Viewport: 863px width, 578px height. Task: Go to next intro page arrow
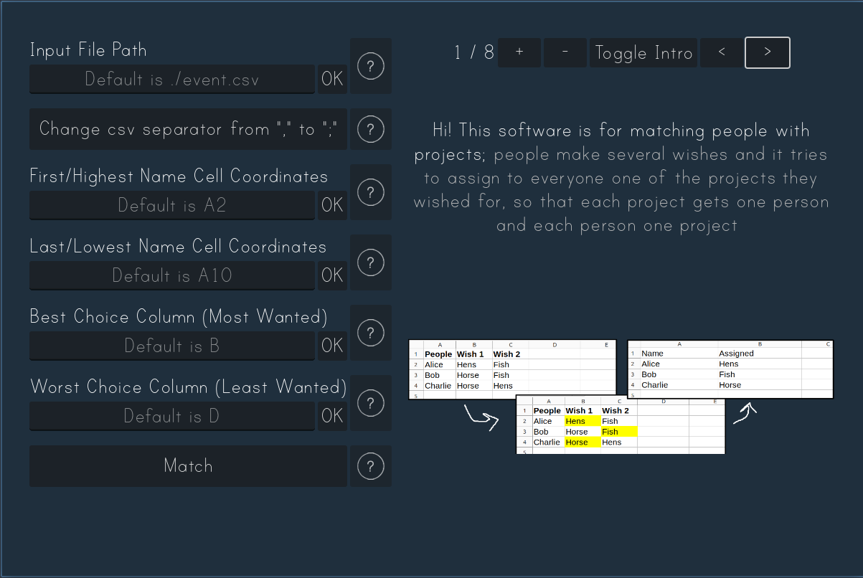point(768,52)
